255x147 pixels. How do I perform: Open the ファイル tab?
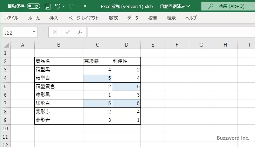click(x=12, y=18)
